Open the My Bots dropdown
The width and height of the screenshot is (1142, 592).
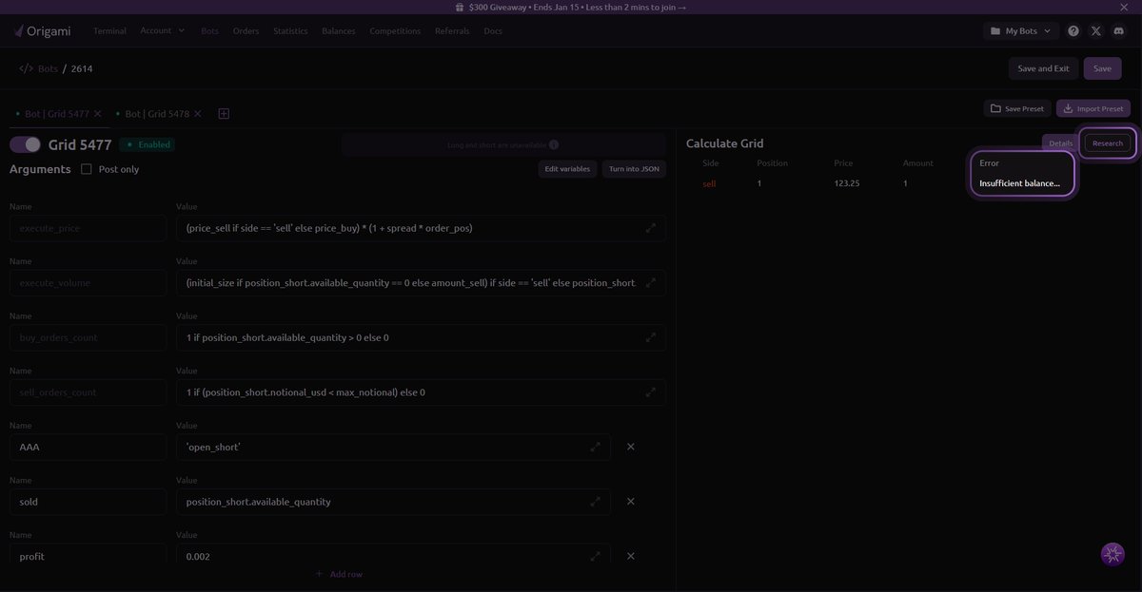tap(1020, 30)
